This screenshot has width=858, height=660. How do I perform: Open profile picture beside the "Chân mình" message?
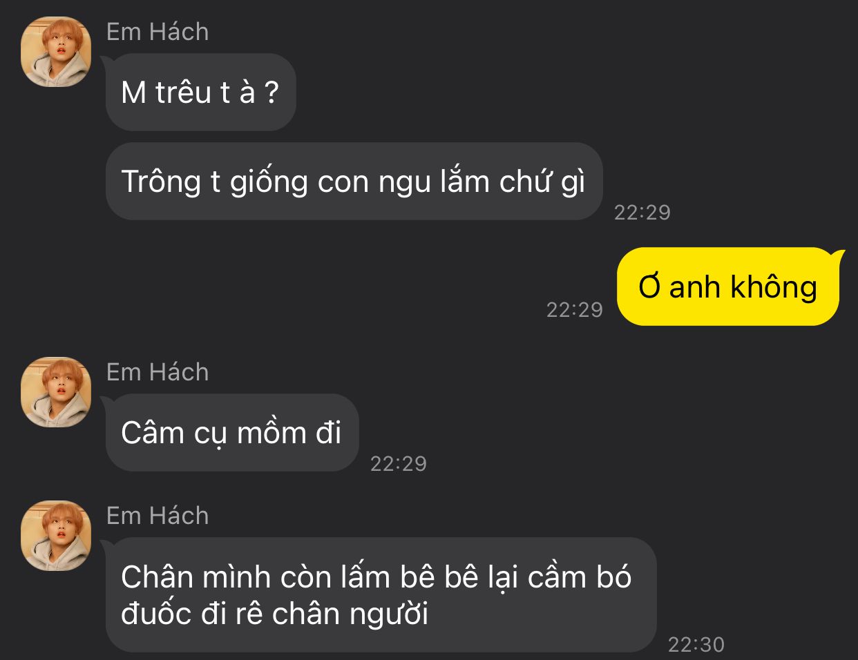pos(56,536)
